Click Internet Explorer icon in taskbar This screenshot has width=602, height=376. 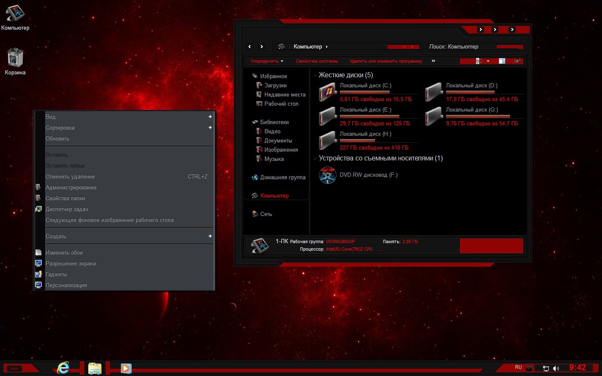(x=63, y=368)
